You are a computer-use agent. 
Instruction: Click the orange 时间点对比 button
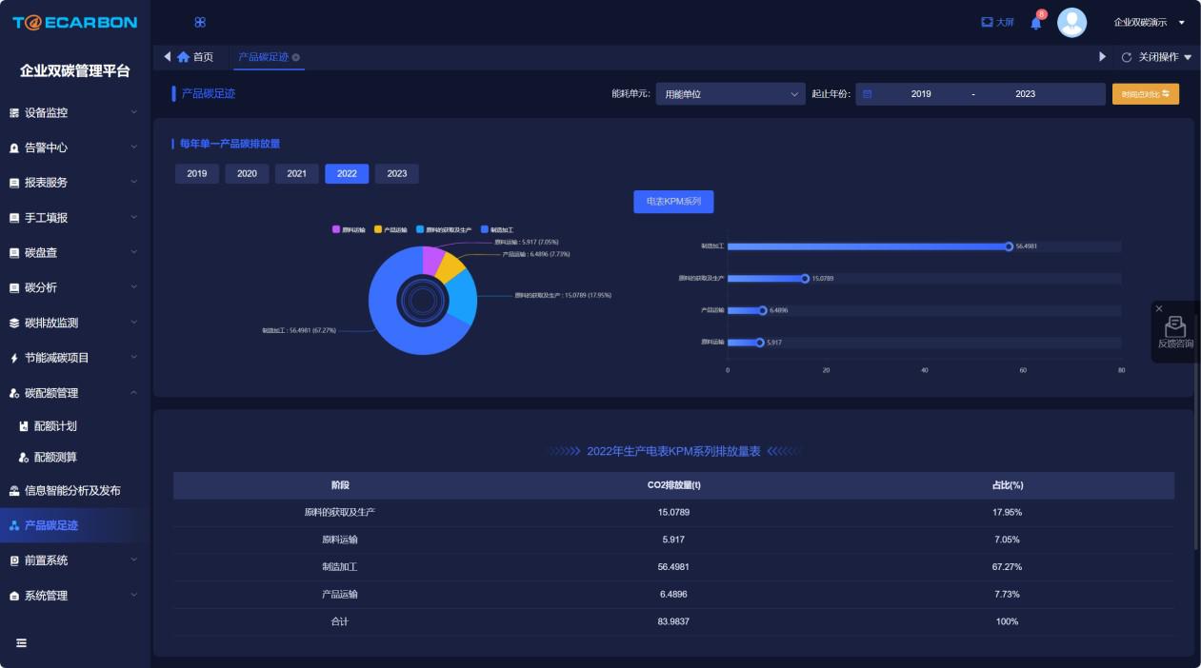tap(1145, 94)
